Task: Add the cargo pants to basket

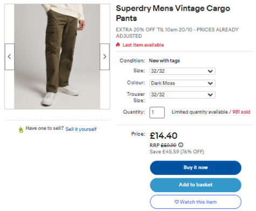Action: [196, 185]
